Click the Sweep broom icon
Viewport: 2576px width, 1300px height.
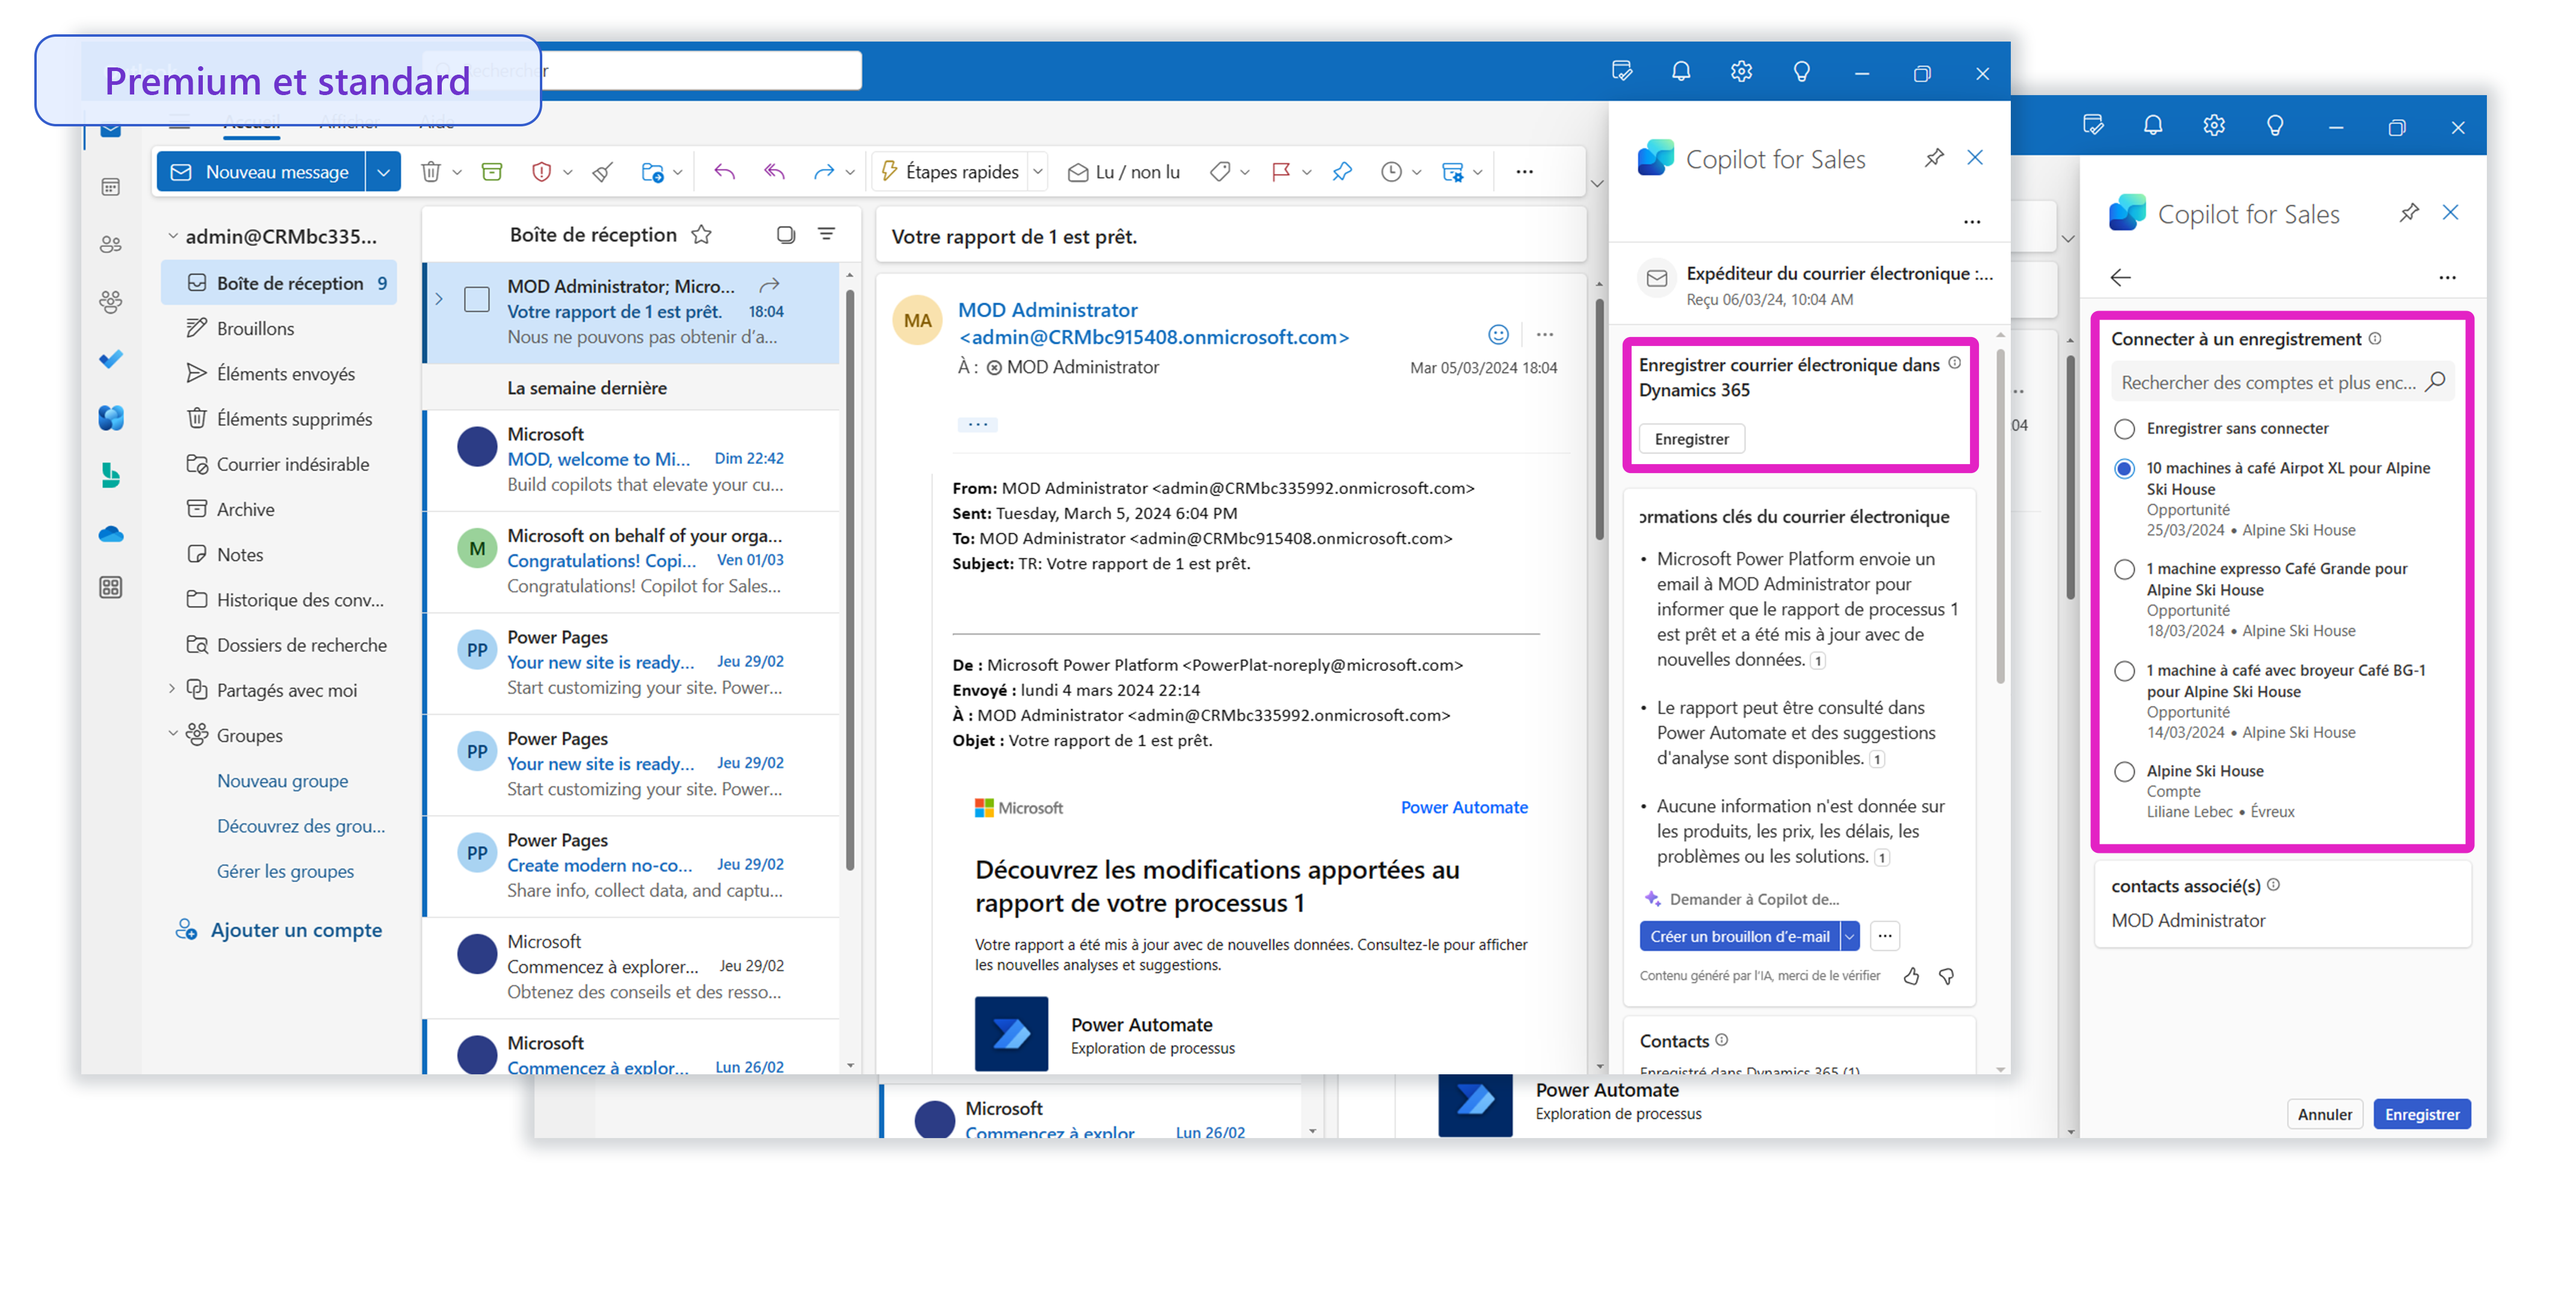(x=602, y=171)
